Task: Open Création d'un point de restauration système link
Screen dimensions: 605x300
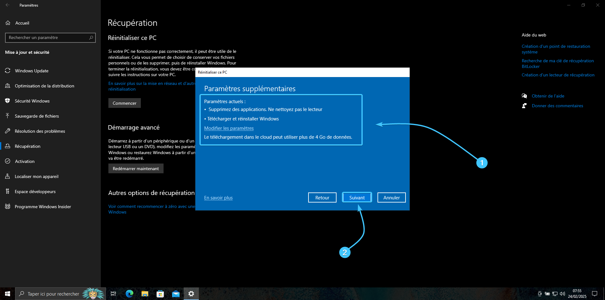Action: point(556,49)
